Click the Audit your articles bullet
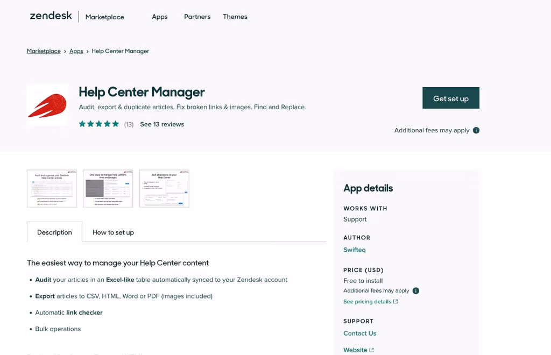The width and height of the screenshot is (551, 355). 161,280
